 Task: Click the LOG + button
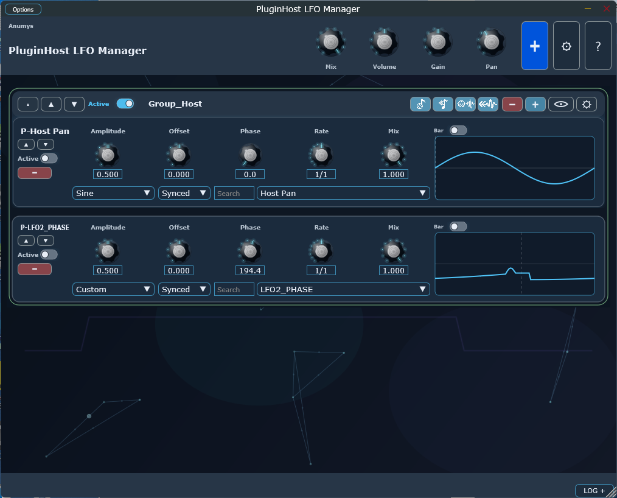point(594,491)
